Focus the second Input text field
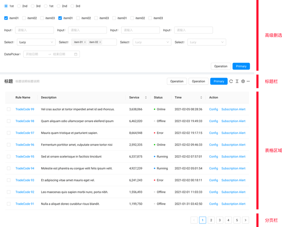Viewport: 282px width, 227px height. coord(88,30)
